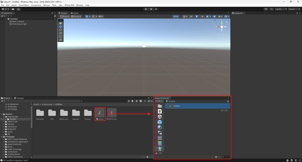Open the VRChat SDK menu
Image resolution: width=302 pixels, height=162 pixels.
(69, 5)
